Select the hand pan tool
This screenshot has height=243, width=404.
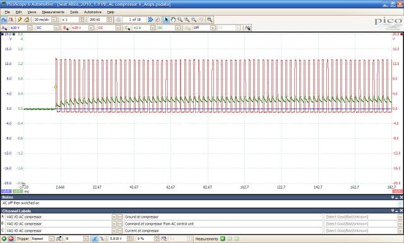(173, 20)
